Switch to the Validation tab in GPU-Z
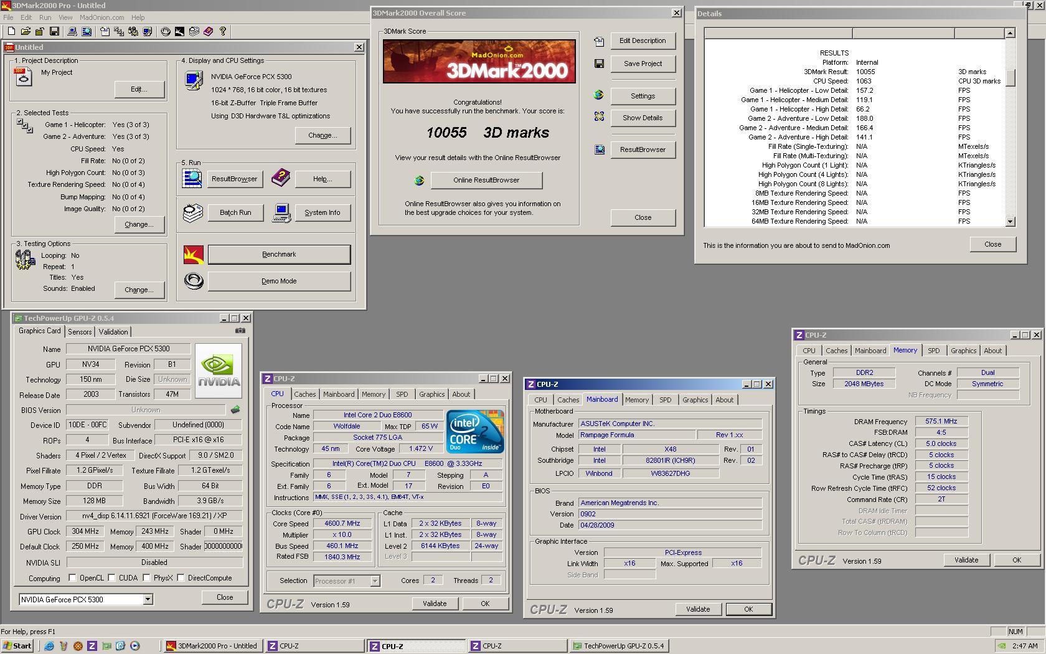Screen dimensions: 1046x654 [x=113, y=332]
